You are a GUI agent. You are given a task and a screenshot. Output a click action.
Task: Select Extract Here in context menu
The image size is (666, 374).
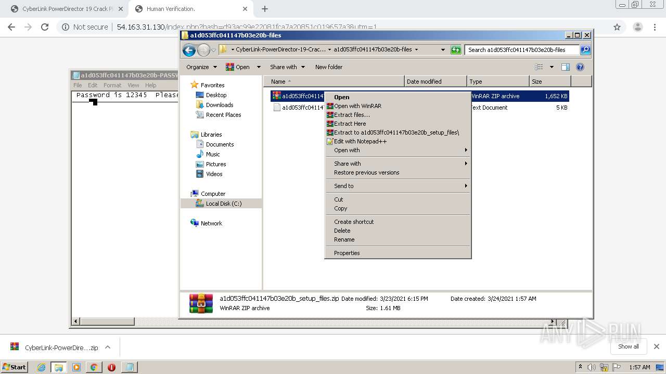398,124
